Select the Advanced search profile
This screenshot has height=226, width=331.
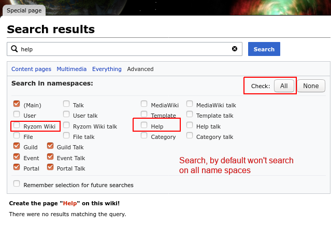tap(140, 69)
